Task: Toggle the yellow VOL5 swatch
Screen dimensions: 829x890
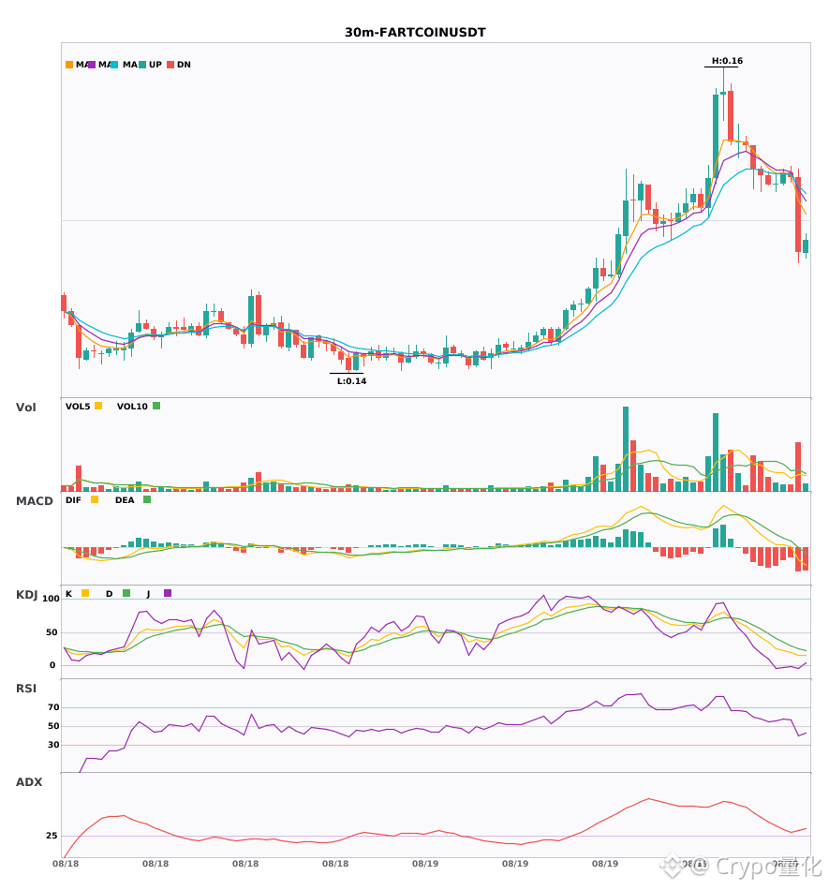Action: 98,406
